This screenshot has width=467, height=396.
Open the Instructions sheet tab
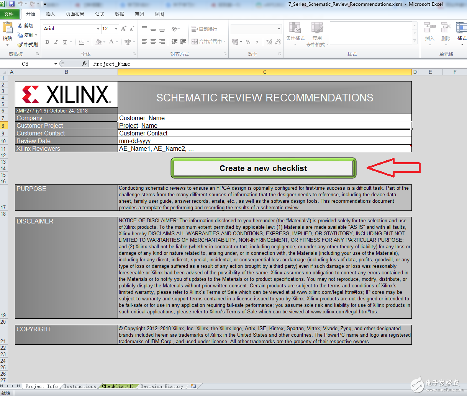point(80,386)
